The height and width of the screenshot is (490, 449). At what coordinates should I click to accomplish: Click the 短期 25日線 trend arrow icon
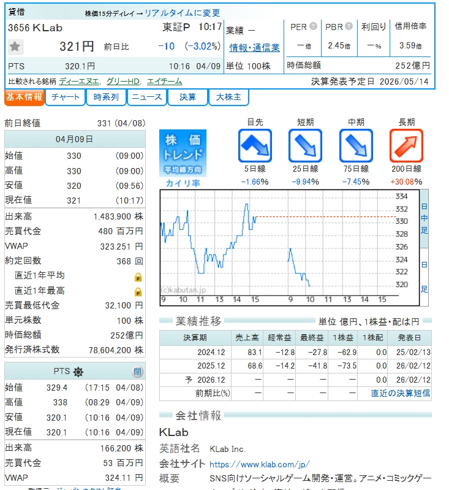pyautogui.click(x=305, y=145)
